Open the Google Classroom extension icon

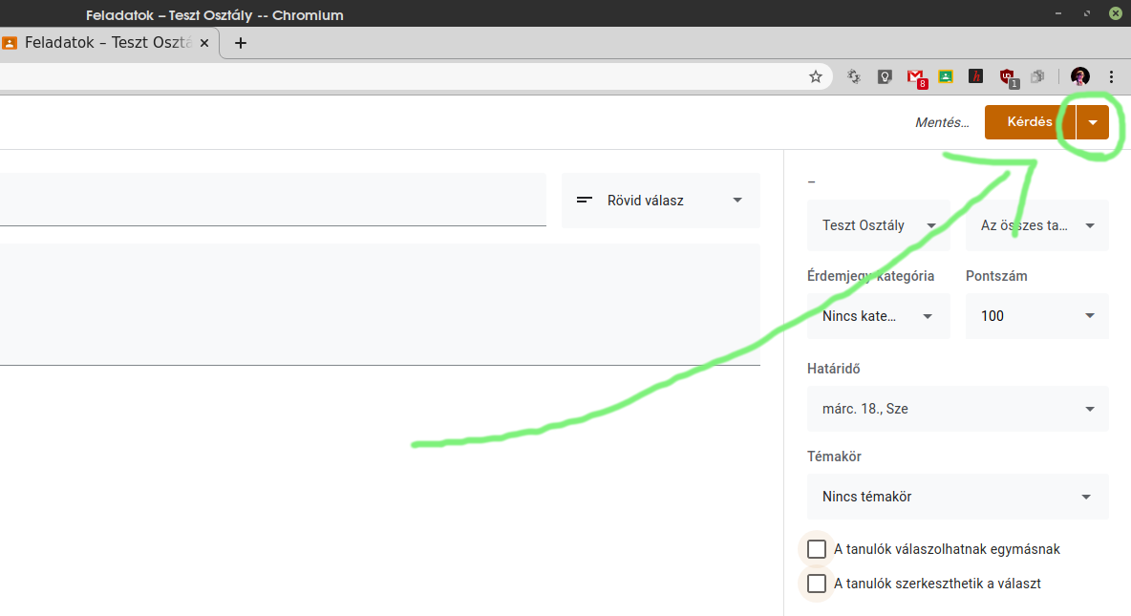(x=946, y=76)
